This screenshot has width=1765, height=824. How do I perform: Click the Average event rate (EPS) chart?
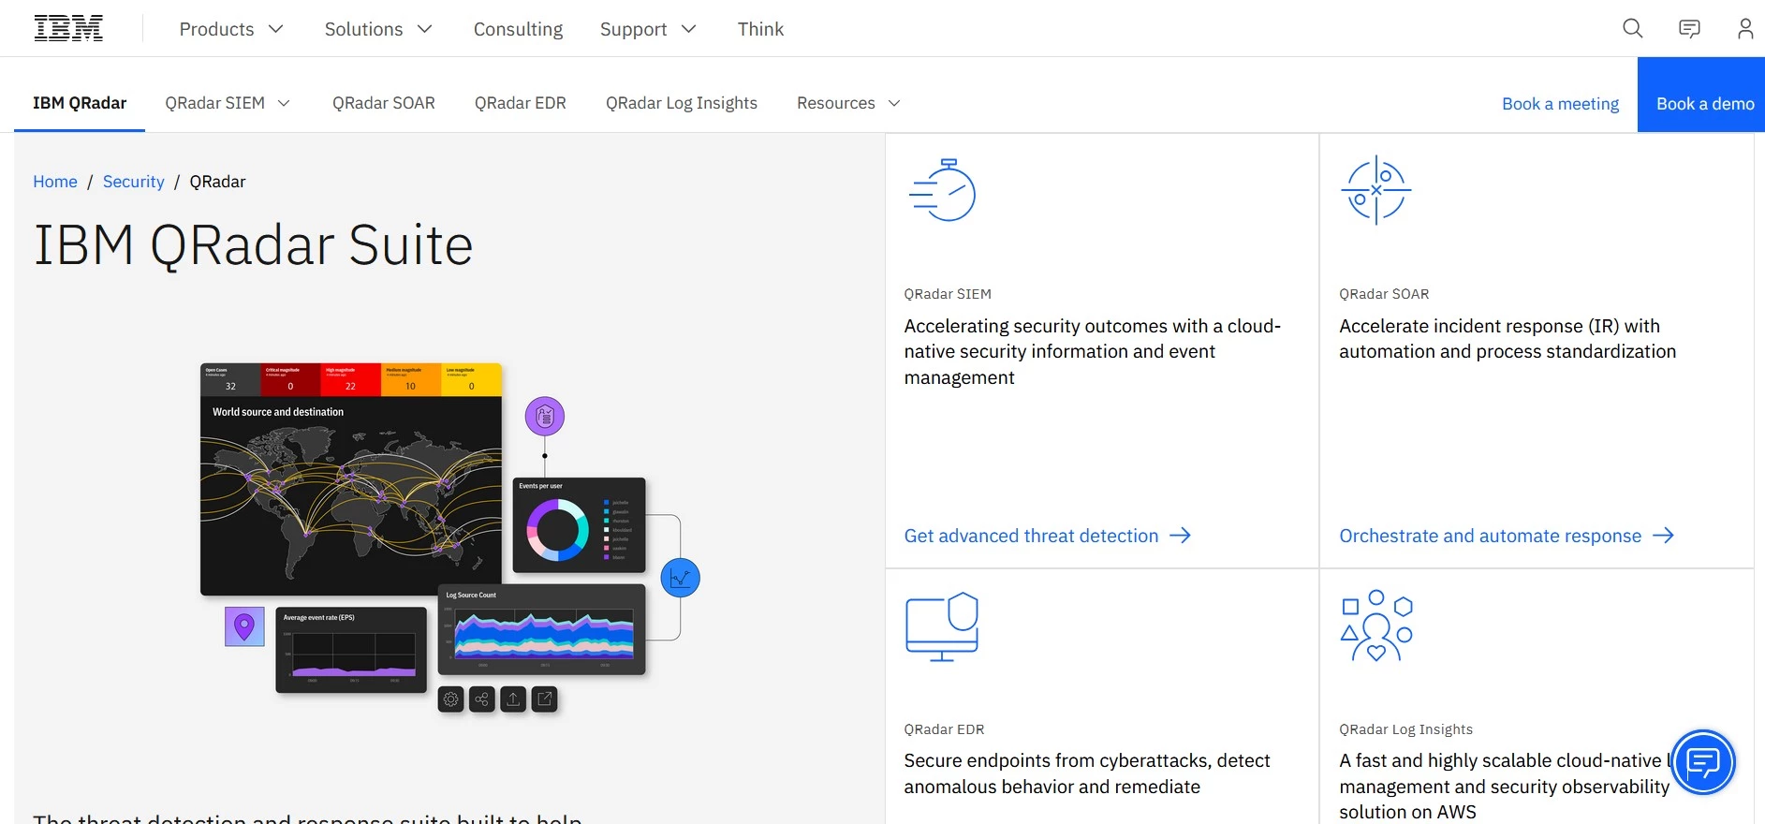351,650
